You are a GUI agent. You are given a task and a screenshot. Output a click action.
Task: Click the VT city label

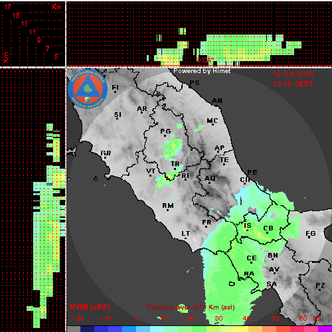(x=151, y=171)
